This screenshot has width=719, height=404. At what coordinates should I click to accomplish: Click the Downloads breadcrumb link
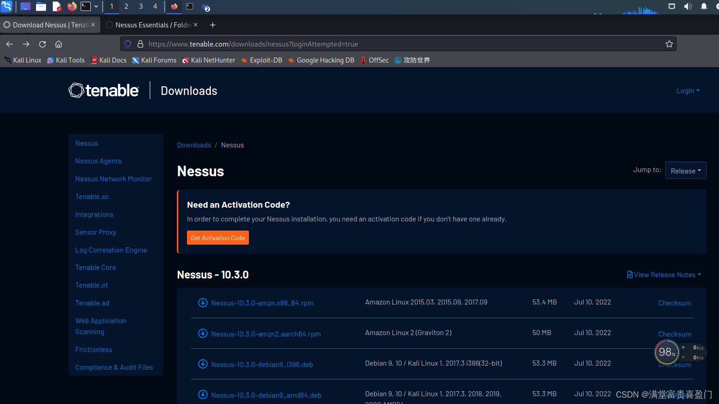point(194,145)
